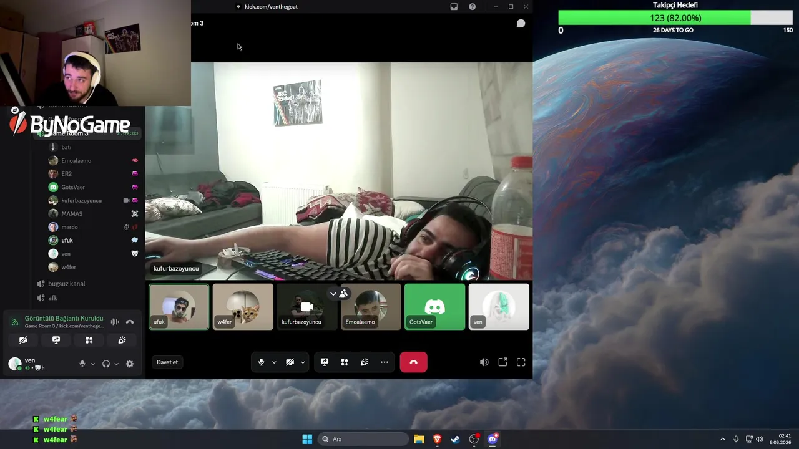Click ven user avatar in user panel
799x449 pixels.
(x=15, y=364)
